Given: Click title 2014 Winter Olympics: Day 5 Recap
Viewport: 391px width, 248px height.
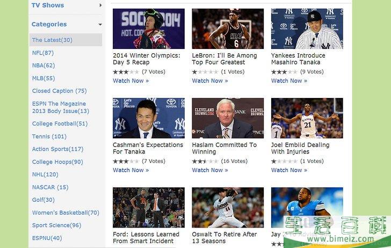Looking at the screenshot, I should click(x=147, y=59).
